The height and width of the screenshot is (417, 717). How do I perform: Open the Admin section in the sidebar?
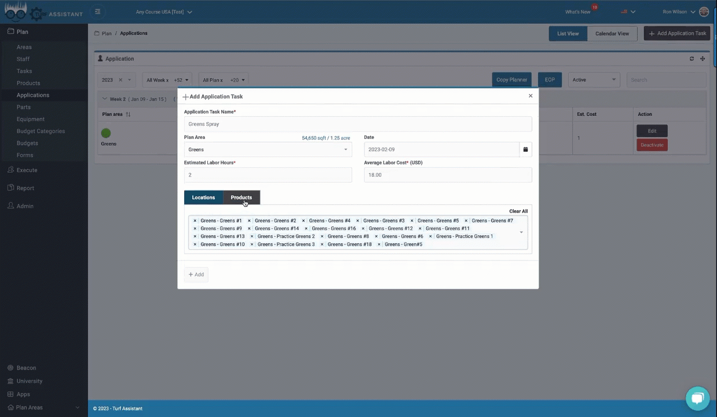tap(25, 206)
